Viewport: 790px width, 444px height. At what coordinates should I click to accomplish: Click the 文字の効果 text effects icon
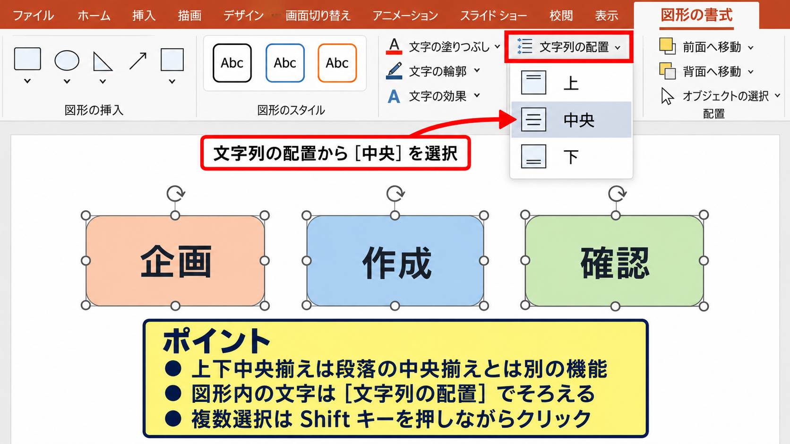[394, 96]
